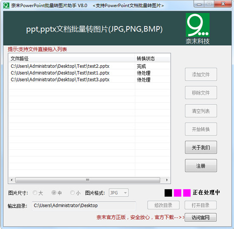The image size is (234, 229).
Task: Select the test3.pptx file row
Action: click(x=89, y=80)
